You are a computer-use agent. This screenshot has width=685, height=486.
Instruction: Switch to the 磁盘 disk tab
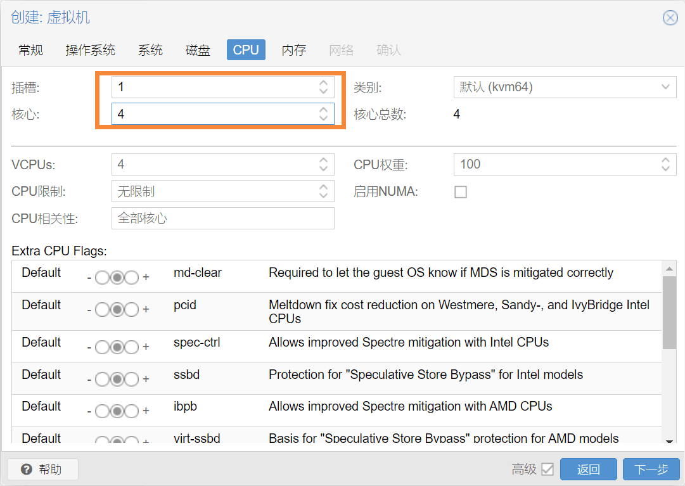pos(198,50)
